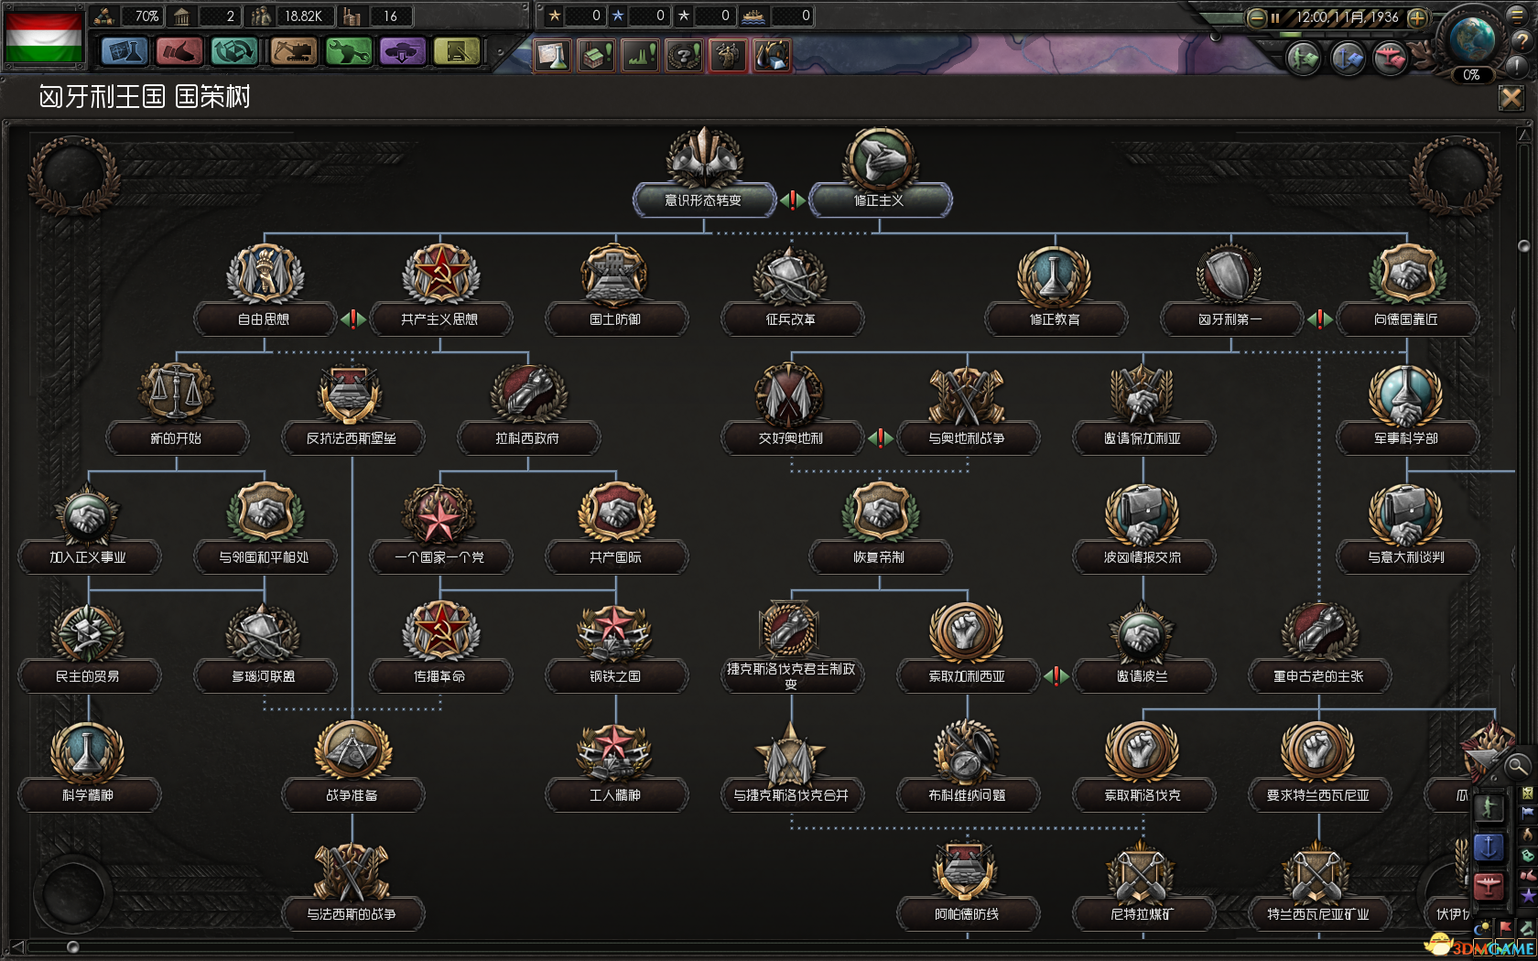
Task: Expand the air orders list button
Action: tap(1390, 59)
